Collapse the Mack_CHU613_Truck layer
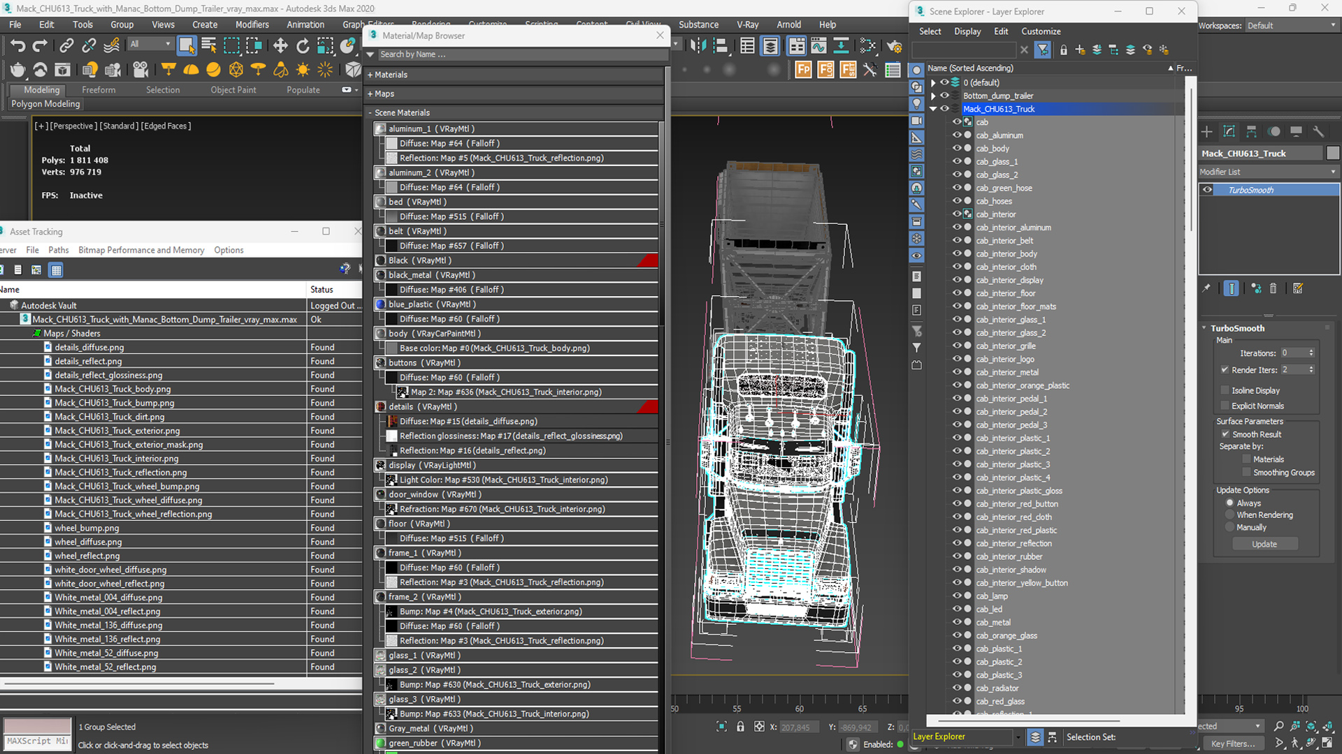The image size is (1342, 754). [x=933, y=109]
